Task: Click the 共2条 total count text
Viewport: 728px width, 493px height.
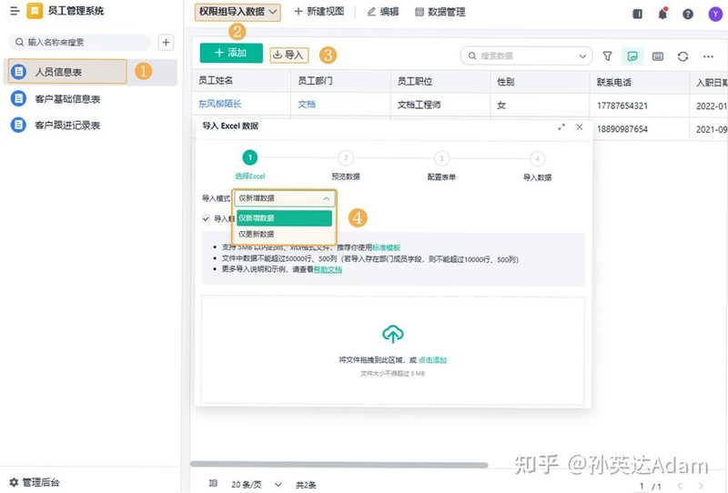Action: click(x=306, y=485)
